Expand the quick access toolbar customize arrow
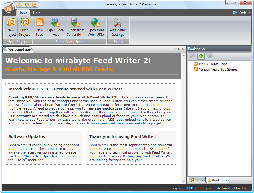The image size is (254, 193). point(39,5)
